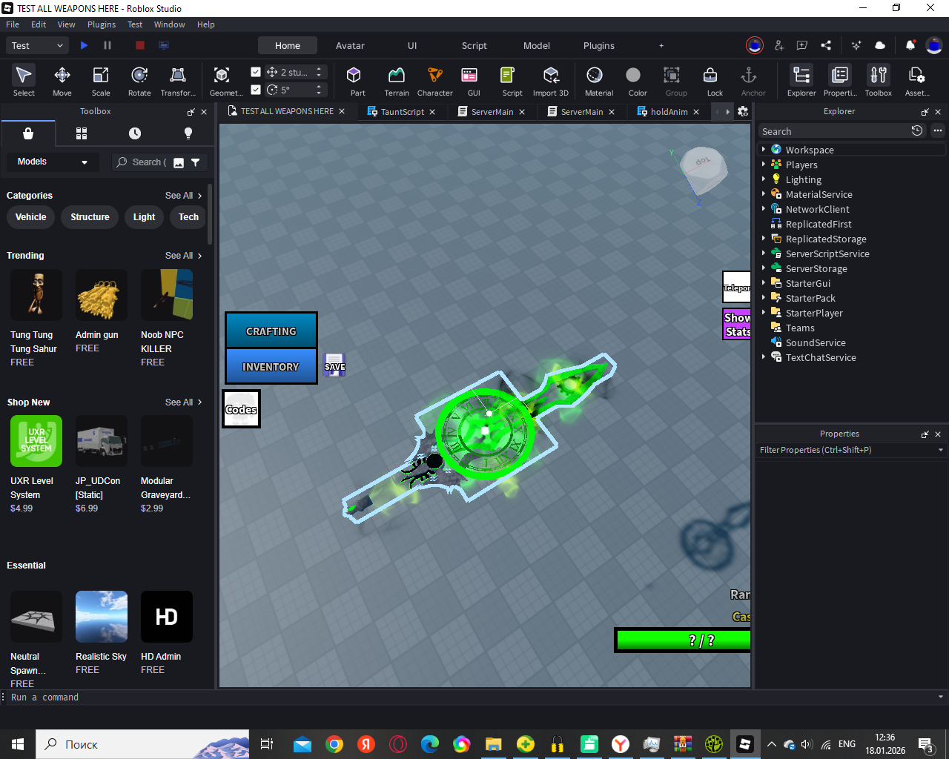Stop the playtest with the red button
Screen dimensions: 949x759
pyautogui.click(x=139, y=45)
